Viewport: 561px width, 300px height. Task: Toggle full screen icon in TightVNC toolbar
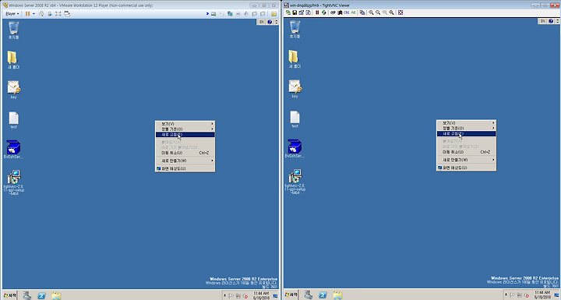[400, 12]
